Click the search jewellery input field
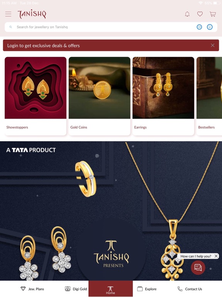This screenshot has height=297, width=222. (111, 27)
